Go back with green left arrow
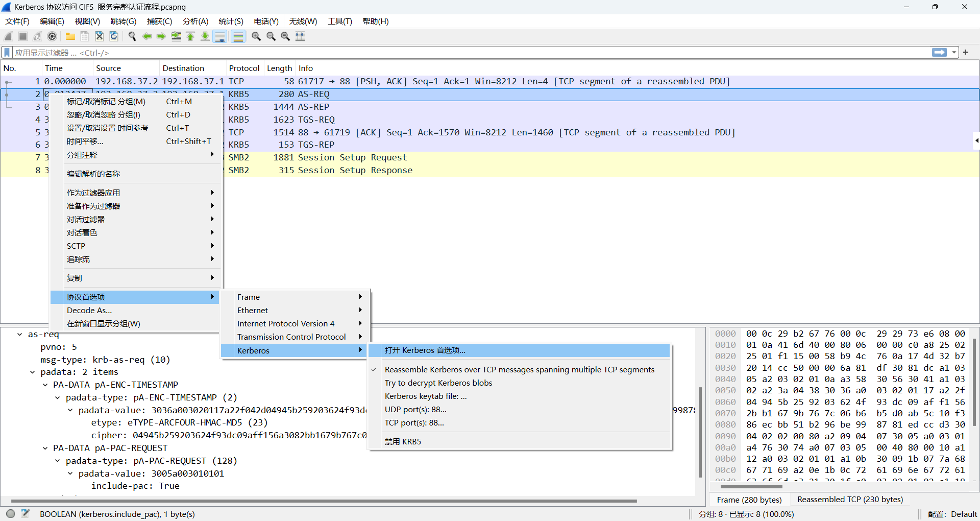 click(x=147, y=36)
